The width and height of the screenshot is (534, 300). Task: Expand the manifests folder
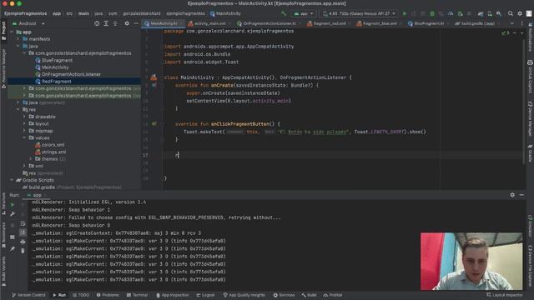[18, 39]
